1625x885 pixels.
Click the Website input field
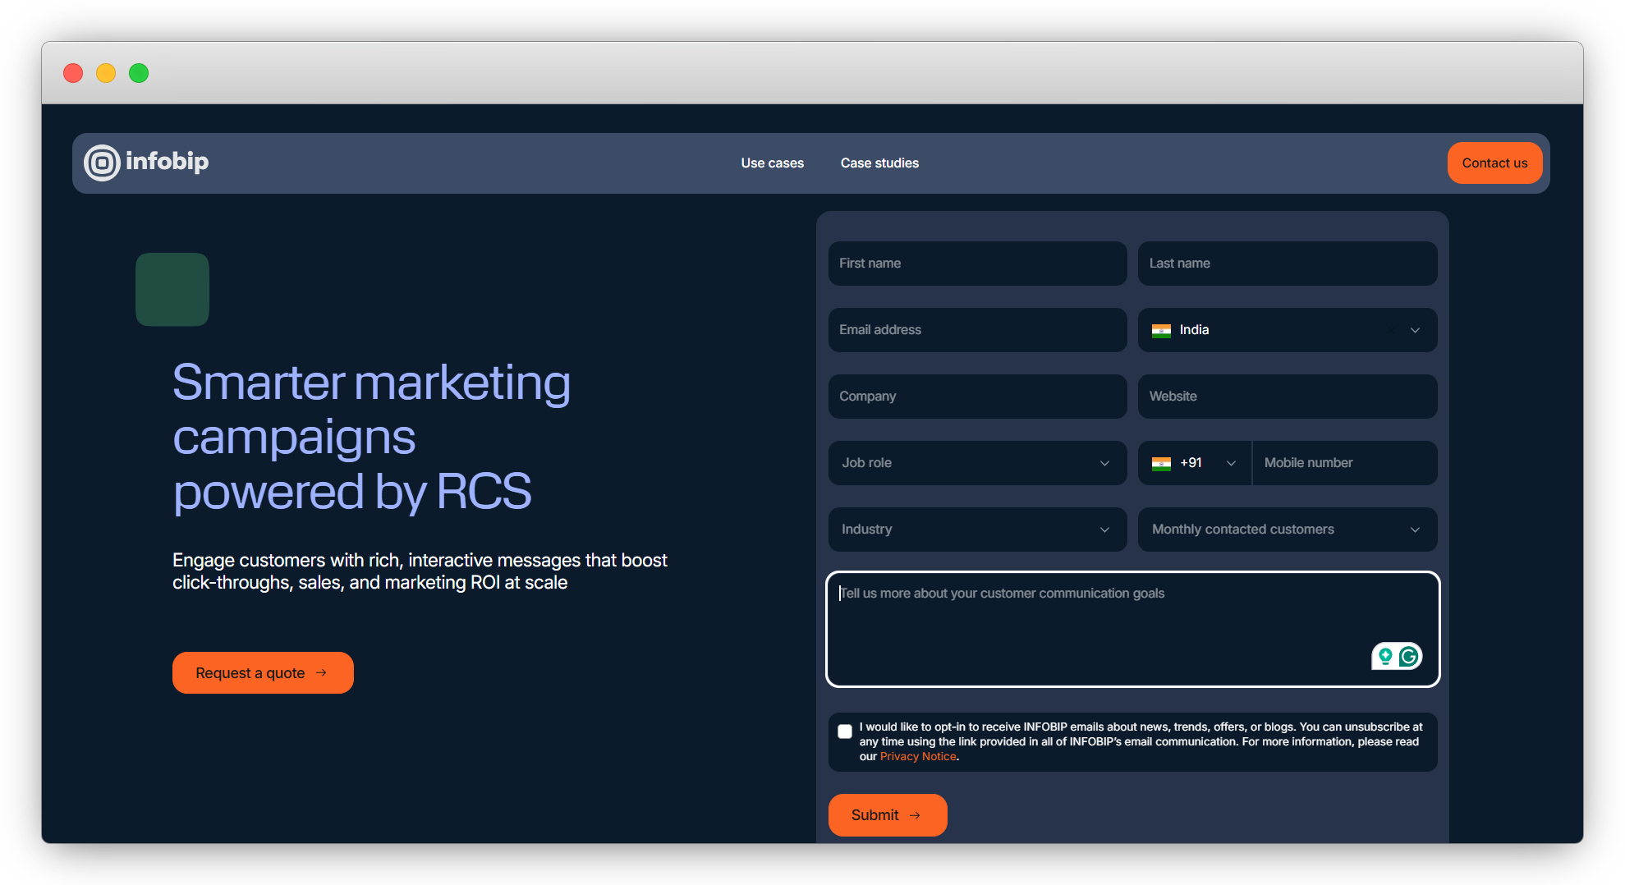point(1288,397)
